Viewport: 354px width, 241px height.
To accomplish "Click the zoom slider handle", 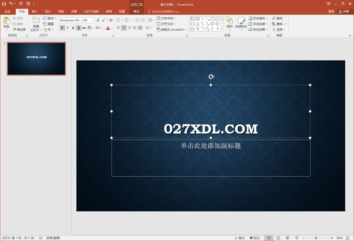I will [316, 238].
